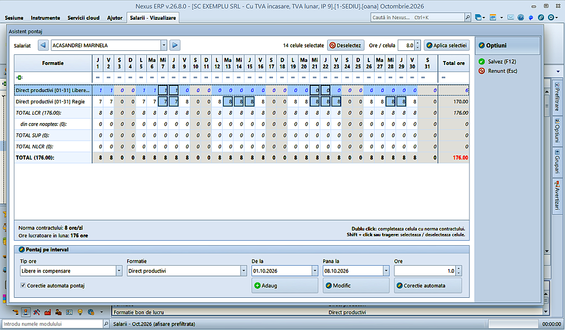Click the paperclip attachment icon

point(541,18)
